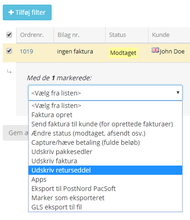Choose '<Vælg fra listen>' placeholder option in list
Viewport: 190px width, 220px height.
105,106
